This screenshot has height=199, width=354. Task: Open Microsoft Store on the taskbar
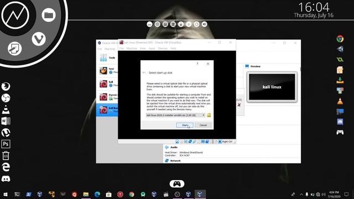[x=108, y=194]
